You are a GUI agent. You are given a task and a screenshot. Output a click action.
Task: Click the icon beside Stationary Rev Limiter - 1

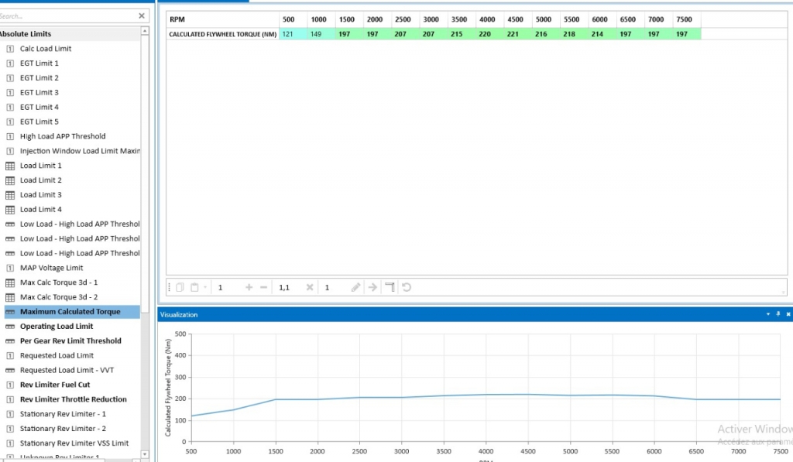(x=9, y=415)
